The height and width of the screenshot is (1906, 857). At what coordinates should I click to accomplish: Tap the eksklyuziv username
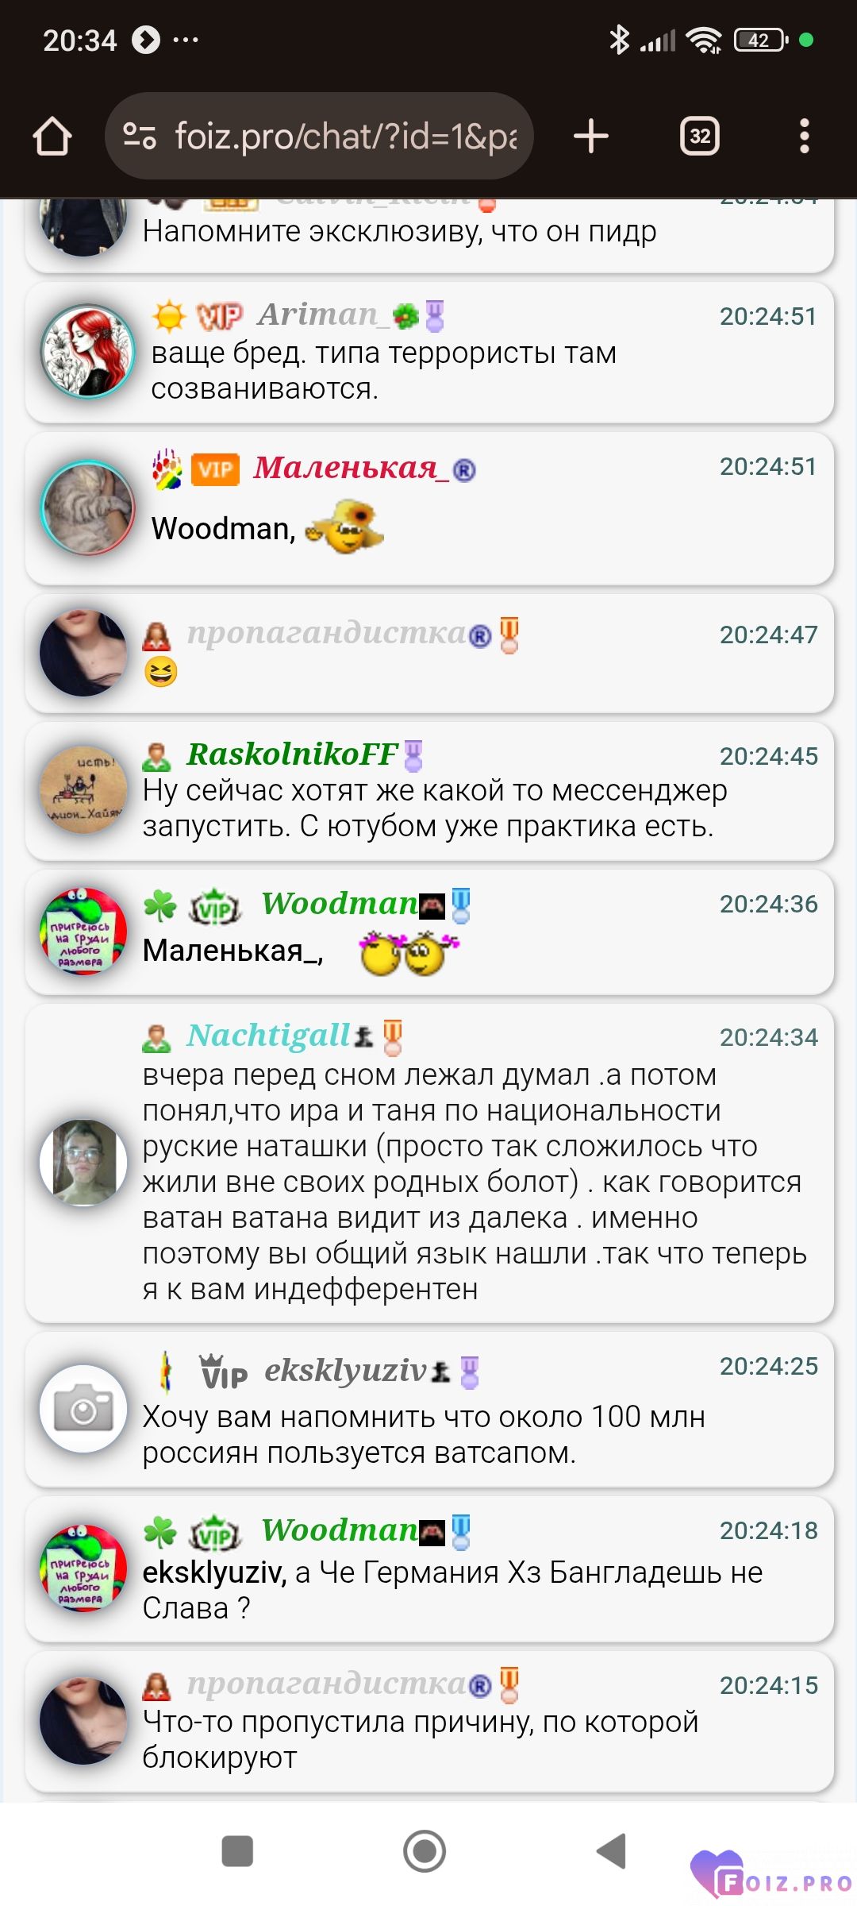345,1371
